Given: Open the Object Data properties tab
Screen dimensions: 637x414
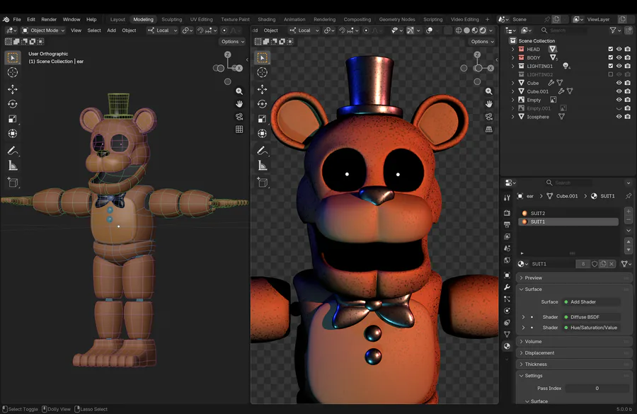Looking at the screenshot, I should coord(507,334).
